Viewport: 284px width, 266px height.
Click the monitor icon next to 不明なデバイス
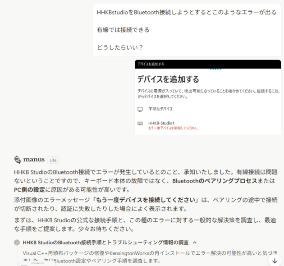140,109
